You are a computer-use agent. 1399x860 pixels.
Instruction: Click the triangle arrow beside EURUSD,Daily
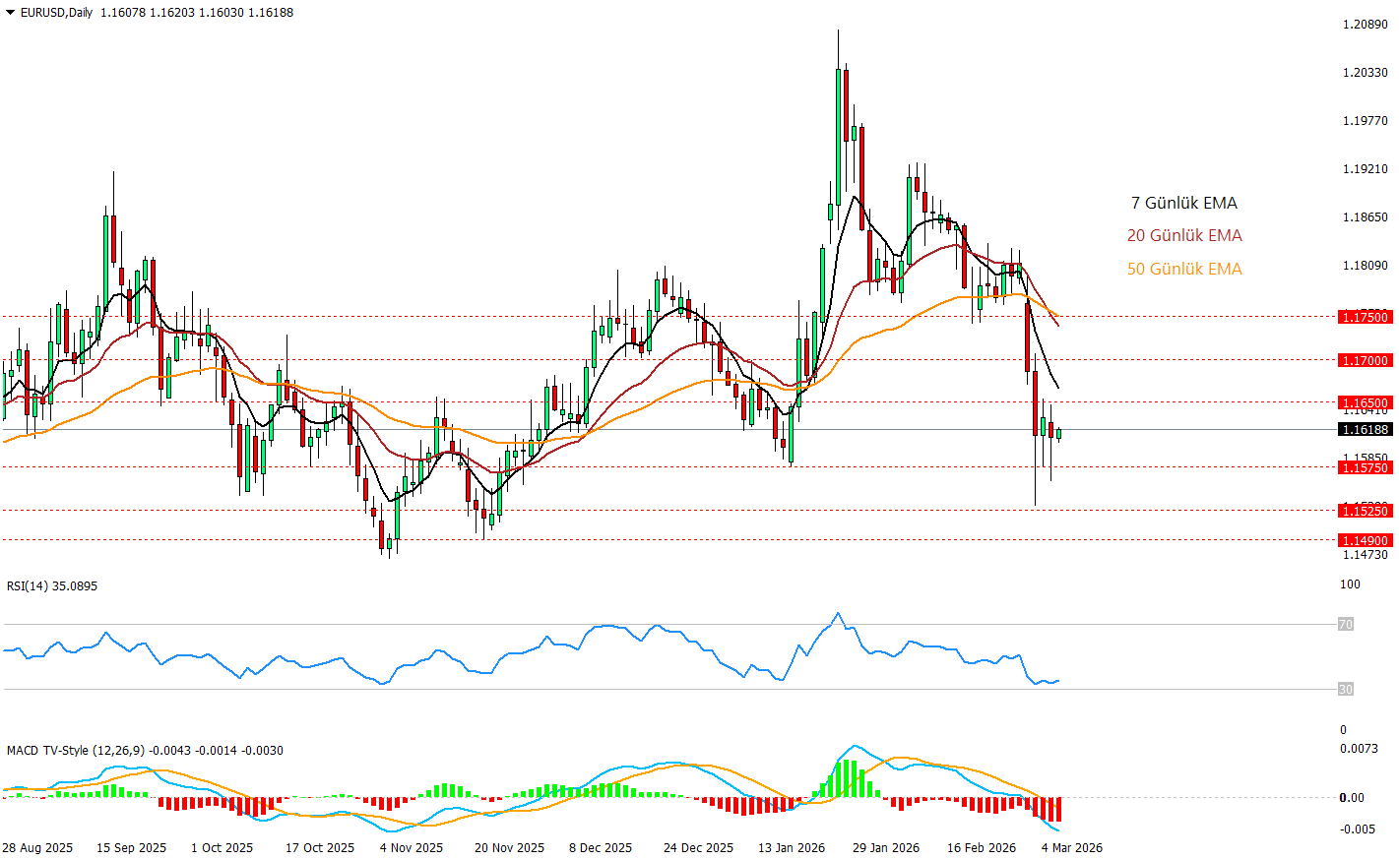(10, 13)
